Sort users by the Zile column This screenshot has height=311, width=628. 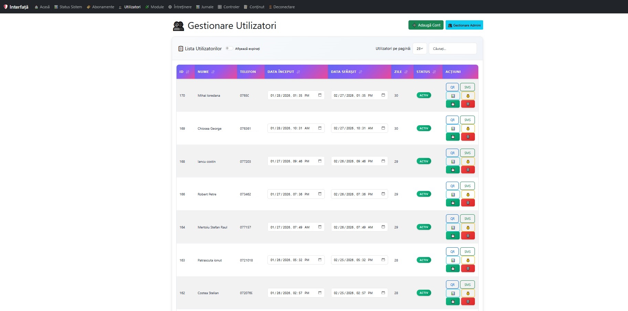pyautogui.click(x=401, y=72)
